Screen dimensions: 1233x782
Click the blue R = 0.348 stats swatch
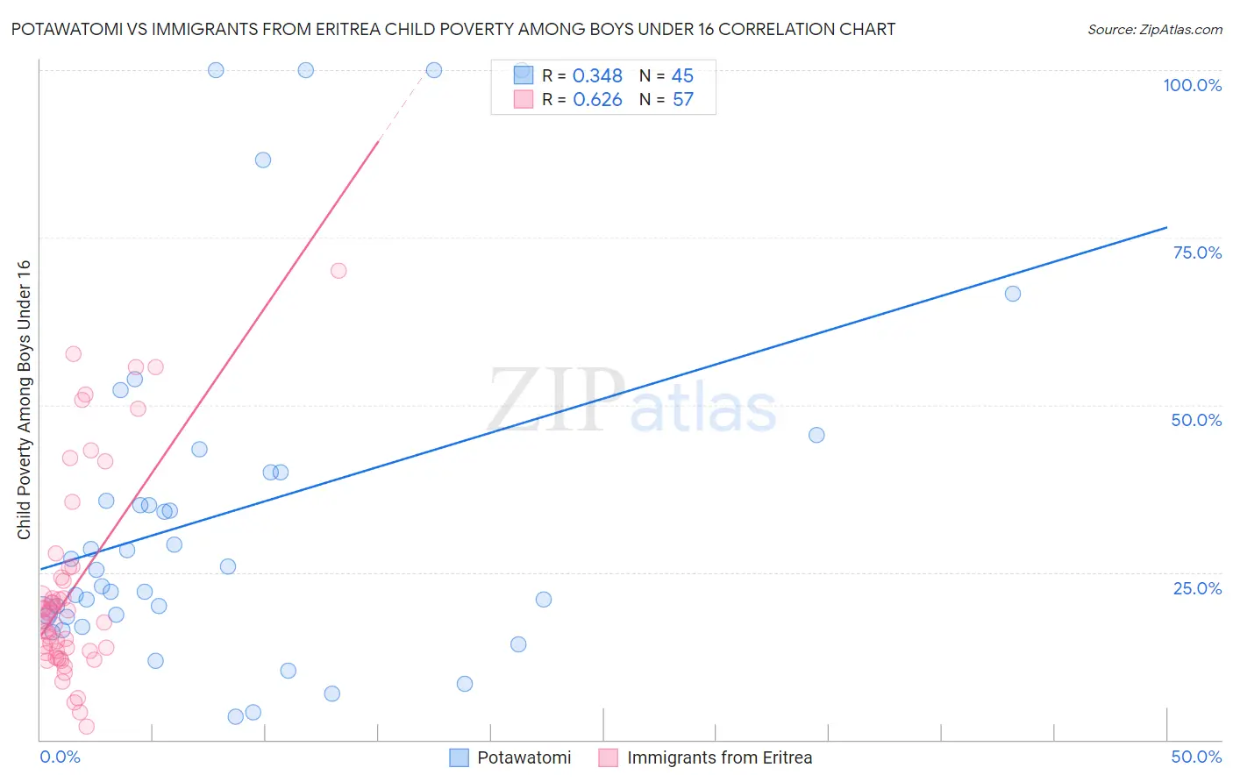tap(524, 75)
